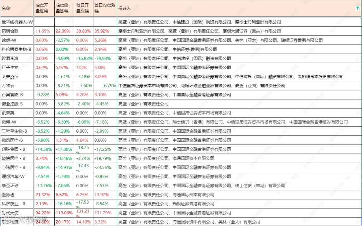Screen dimensions: 362x226
Task: Select the -8.52% cell in 三叶草生物-B row
Action: click(44, 131)
